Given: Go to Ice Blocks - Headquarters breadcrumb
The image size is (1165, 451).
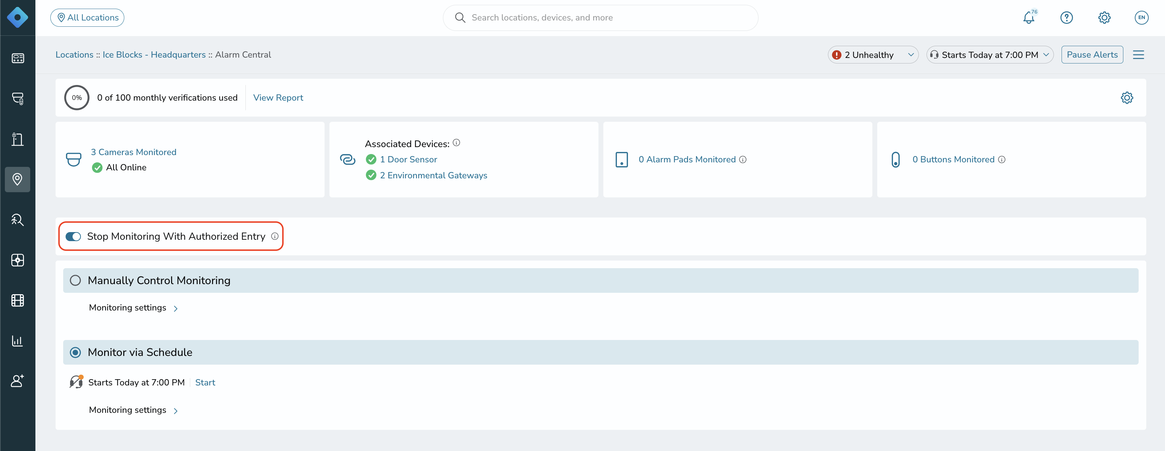Looking at the screenshot, I should (154, 55).
